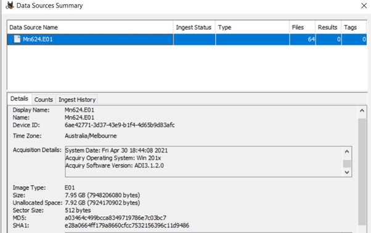
Task: Click the Time Zone value Australia/Melbourne
Action: (x=91, y=136)
